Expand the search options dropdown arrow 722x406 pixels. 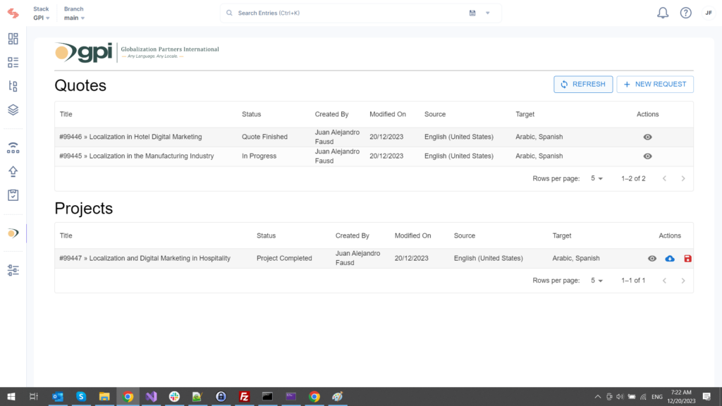[488, 13]
